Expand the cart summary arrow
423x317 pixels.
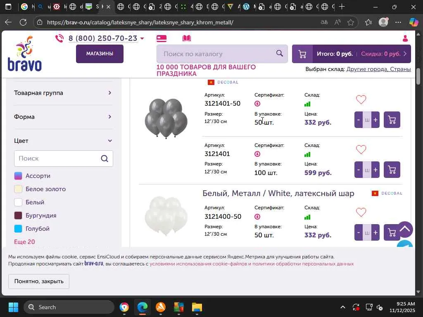(x=405, y=54)
